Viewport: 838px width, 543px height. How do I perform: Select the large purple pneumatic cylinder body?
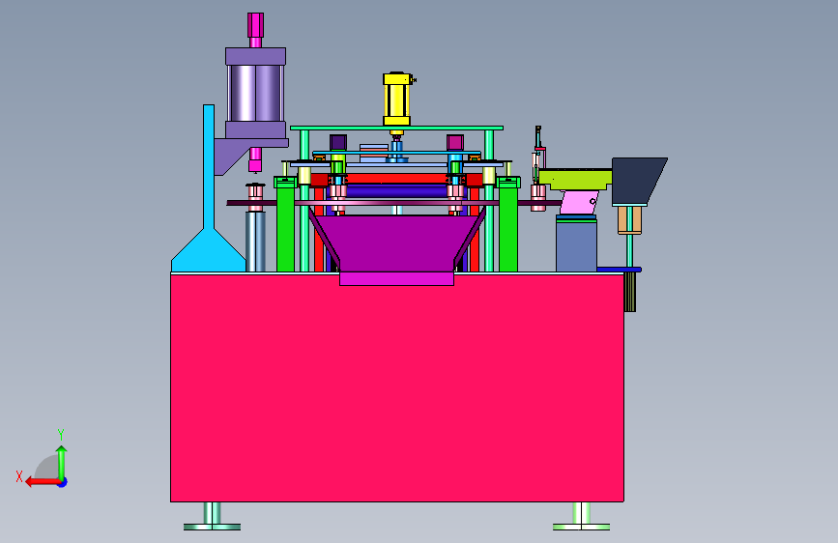255,93
